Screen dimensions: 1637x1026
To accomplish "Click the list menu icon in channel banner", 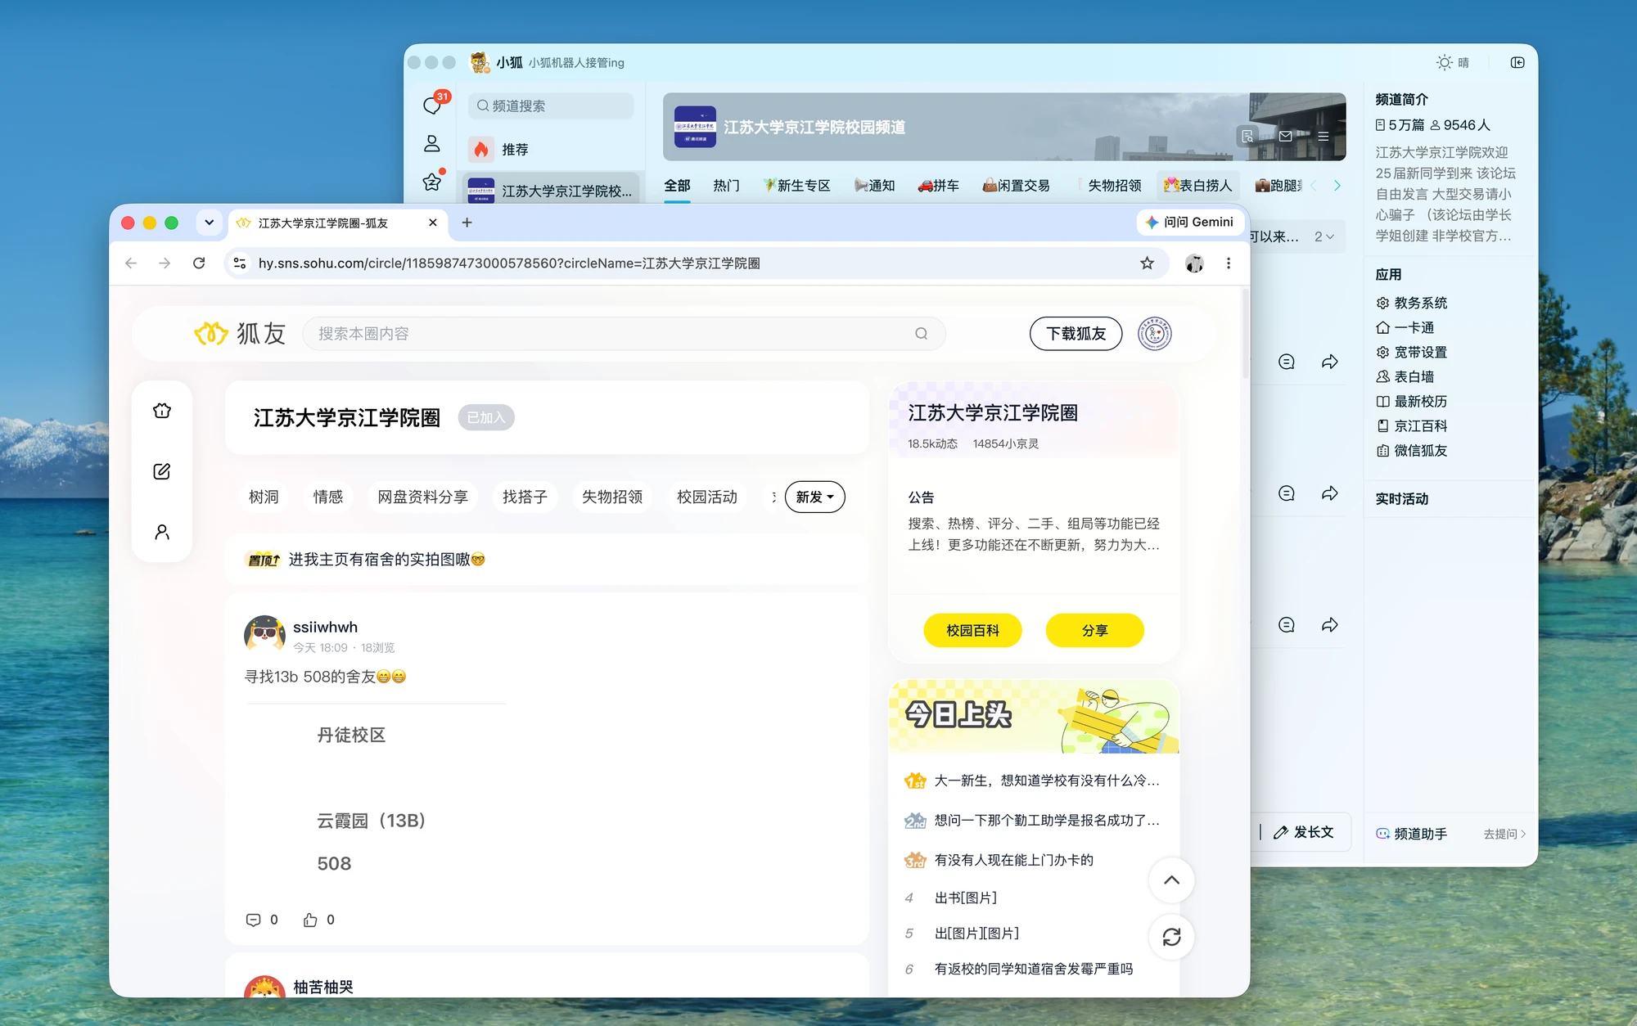I will (x=1324, y=137).
